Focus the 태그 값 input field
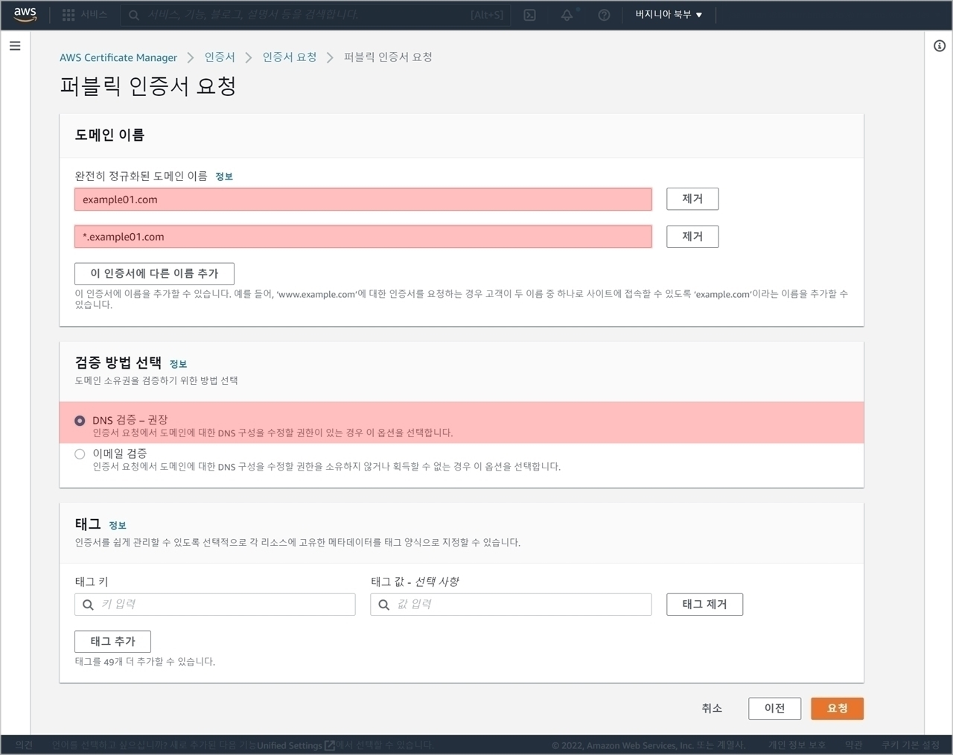The image size is (953, 755). [x=511, y=605]
